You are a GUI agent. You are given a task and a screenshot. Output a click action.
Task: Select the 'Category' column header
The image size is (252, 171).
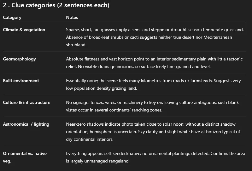click(x=12, y=17)
